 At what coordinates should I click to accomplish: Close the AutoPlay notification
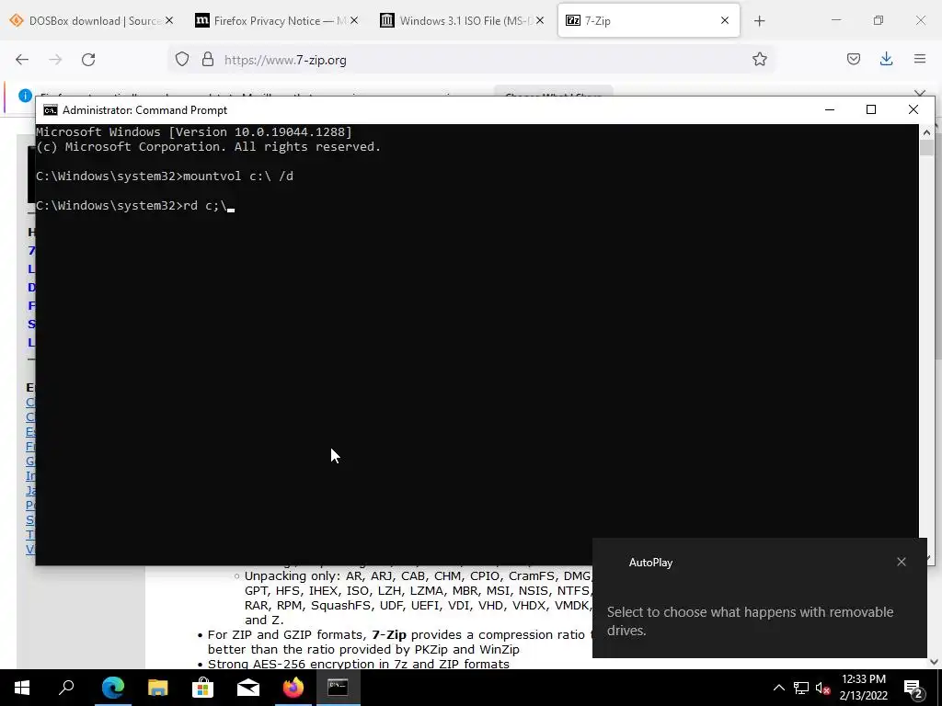coord(902,562)
